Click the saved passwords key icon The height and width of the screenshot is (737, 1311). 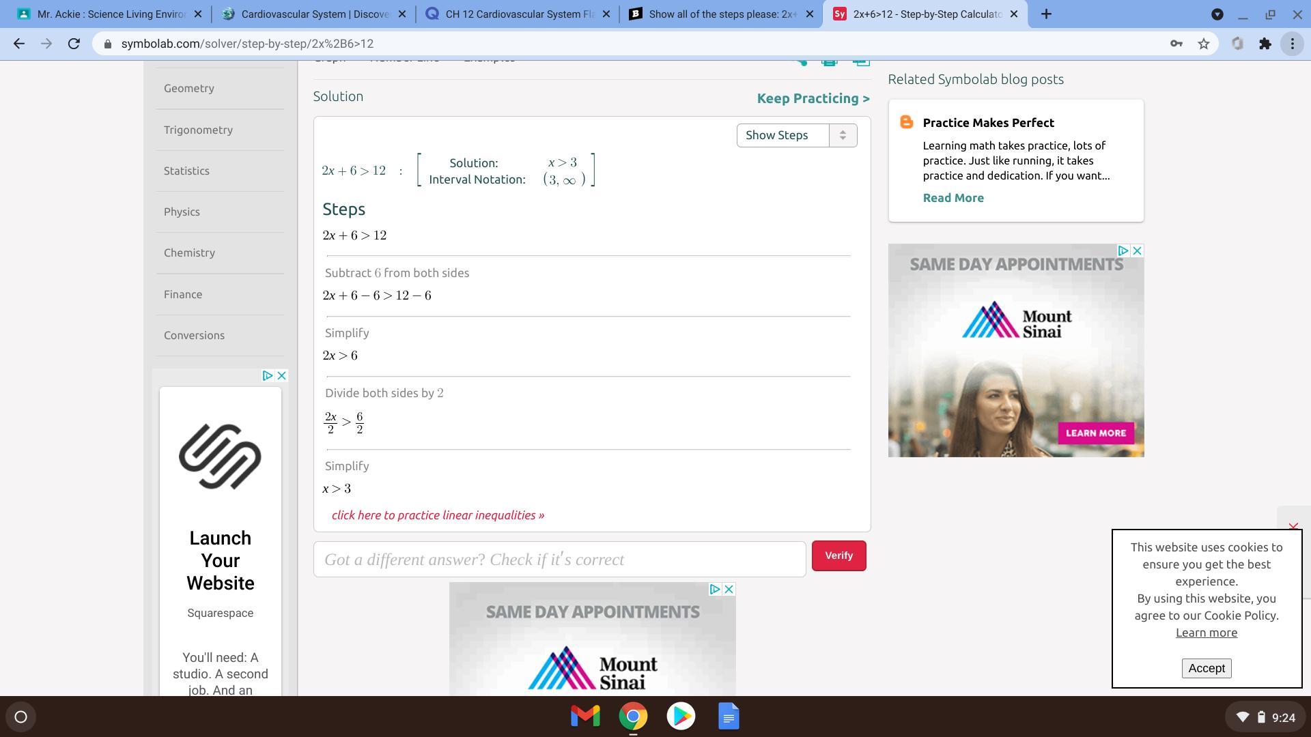[1176, 44]
